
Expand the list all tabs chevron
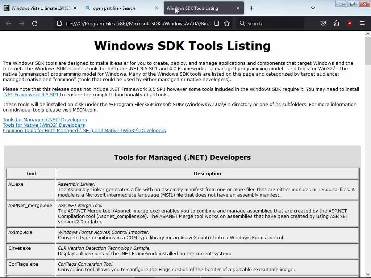coord(313,8)
